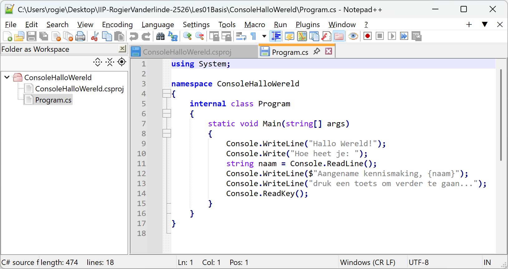Close the Folder as Workspace panel
Screen dimensions: 508x269
pos(122,49)
